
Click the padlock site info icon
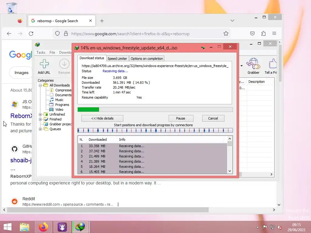[x=66, y=33]
